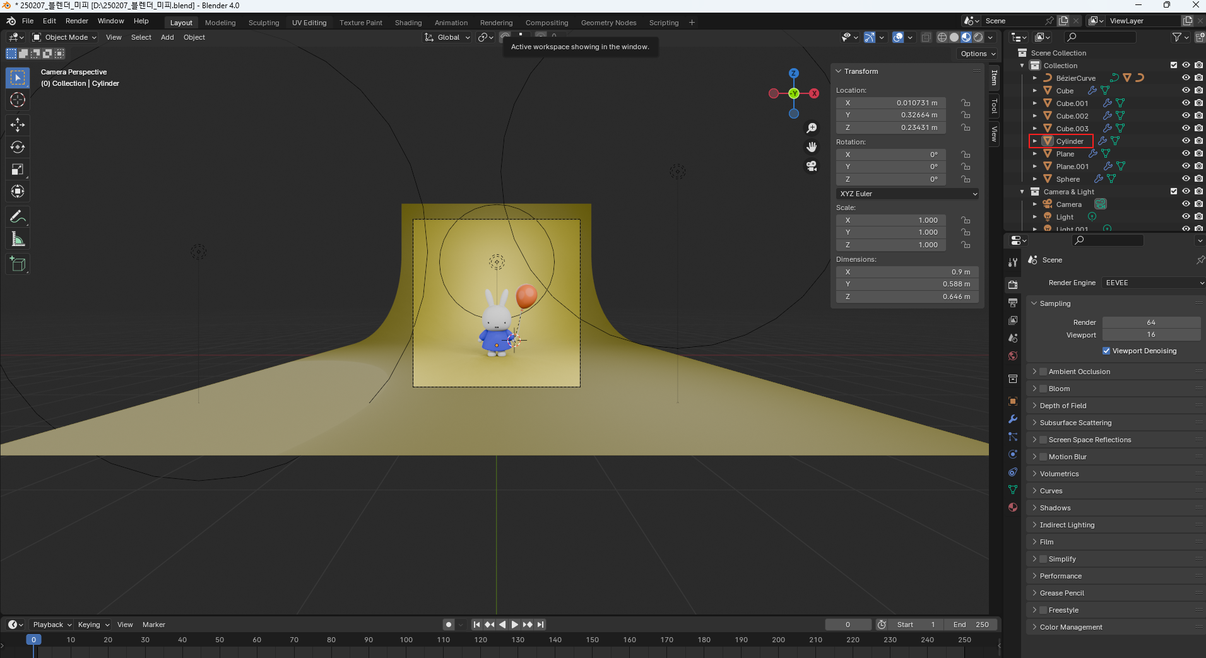
Task: Enable the Motion Blur checkbox
Action: point(1043,457)
